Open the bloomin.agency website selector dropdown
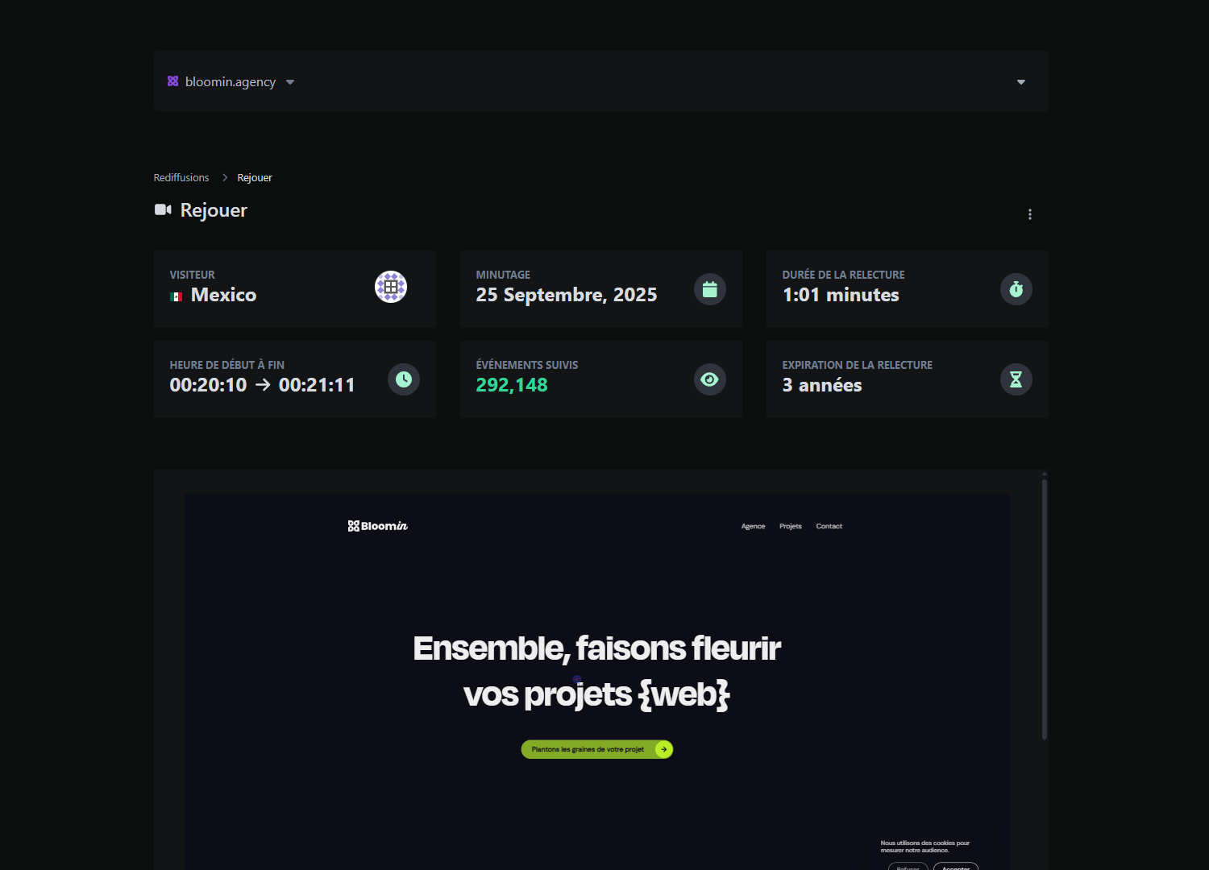 point(232,82)
